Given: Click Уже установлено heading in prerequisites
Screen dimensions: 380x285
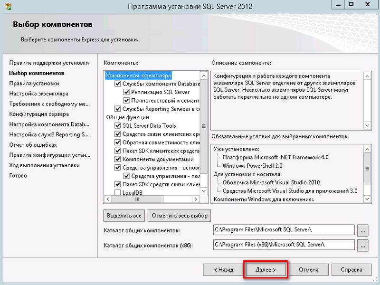Looking at the screenshot, I should click(x=236, y=149).
